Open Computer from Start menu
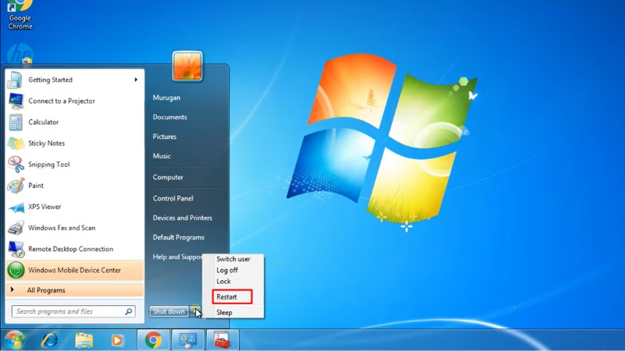The height and width of the screenshot is (351, 625). 168,177
